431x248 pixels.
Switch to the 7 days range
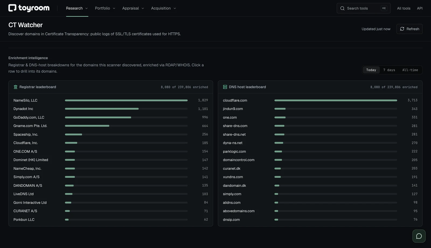(x=389, y=70)
